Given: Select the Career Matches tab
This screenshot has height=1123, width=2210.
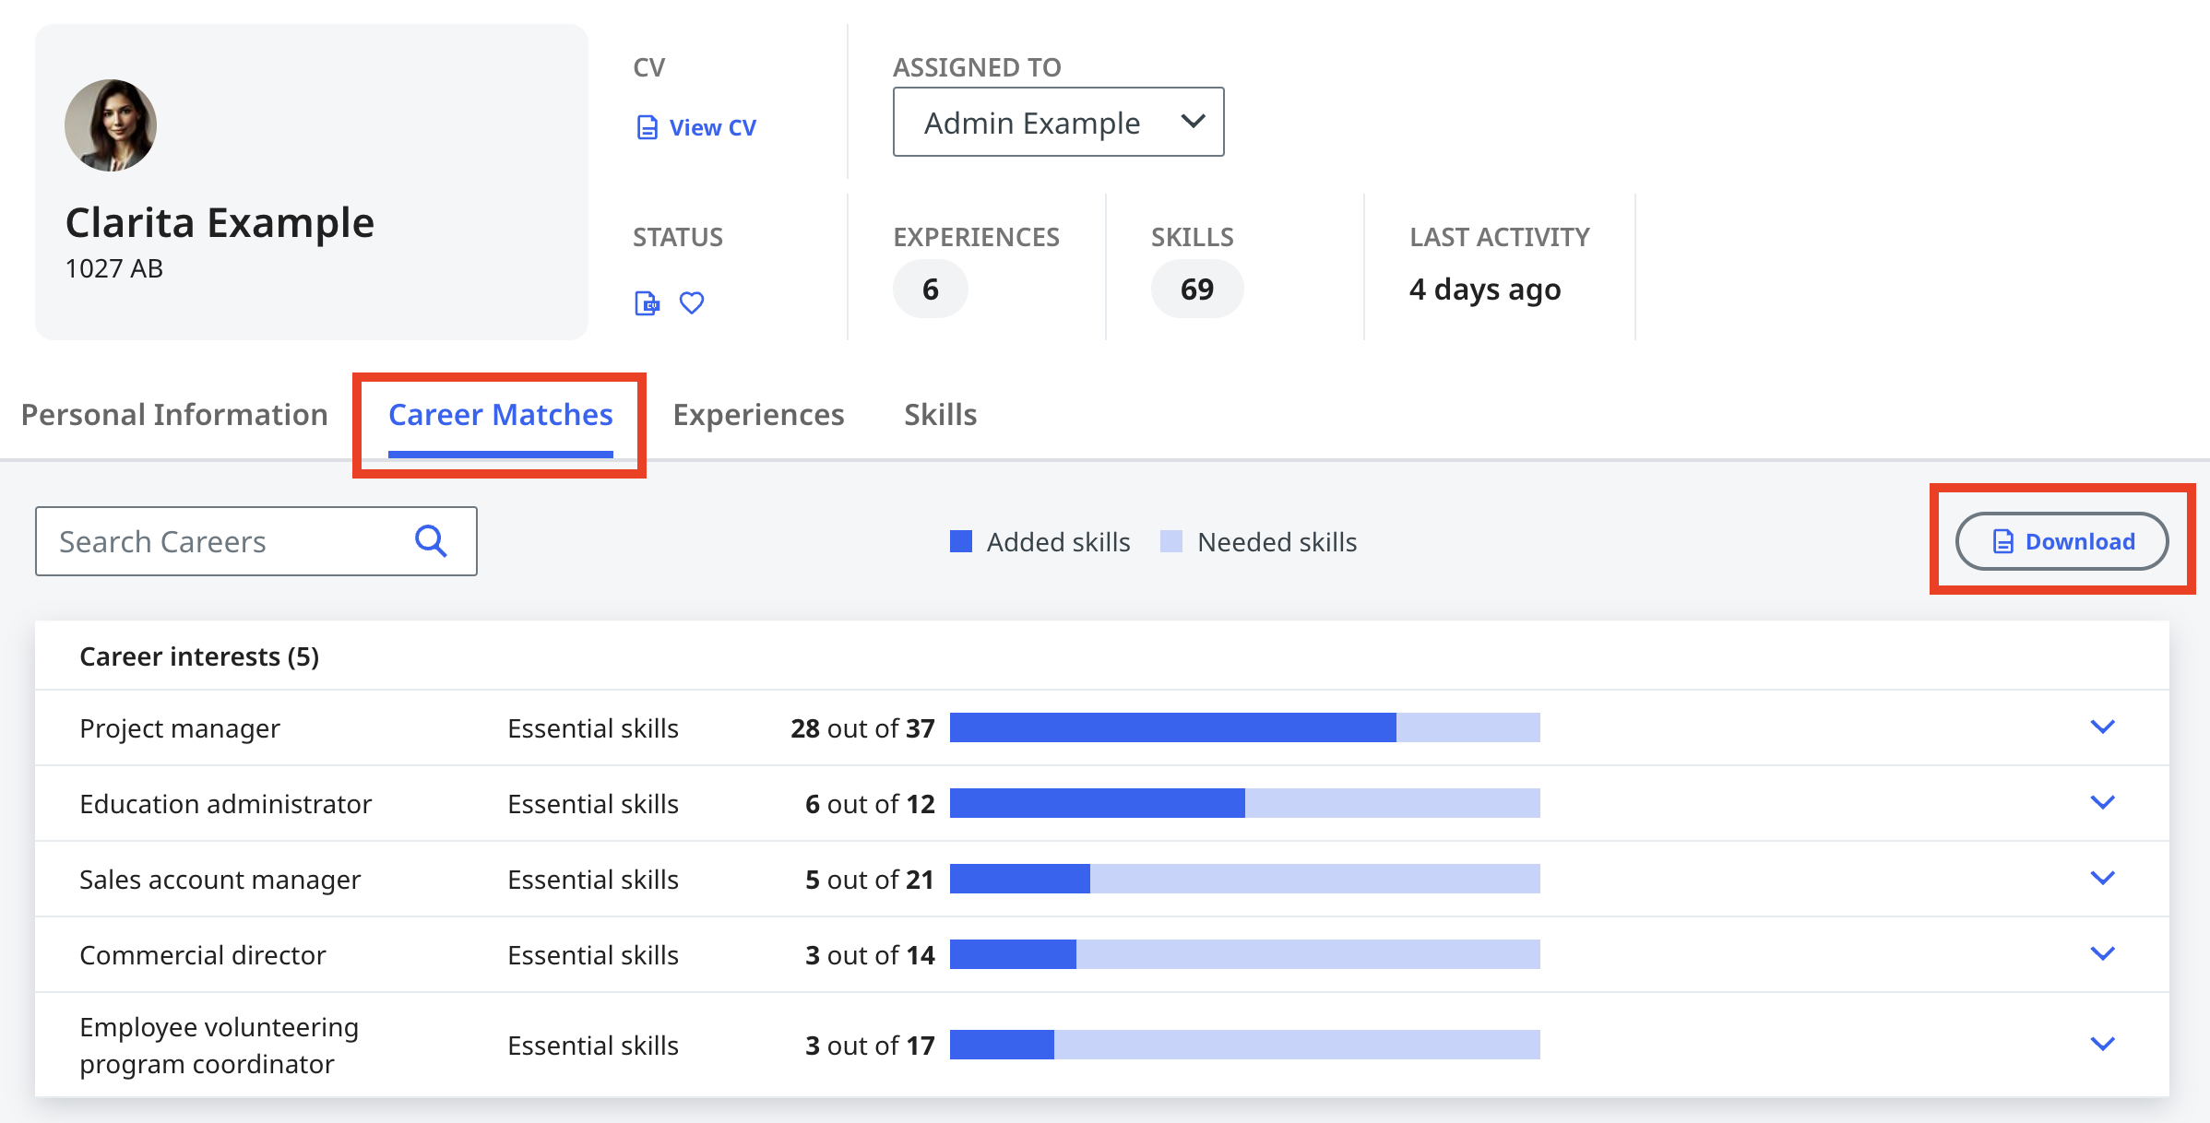Looking at the screenshot, I should click(x=501, y=415).
